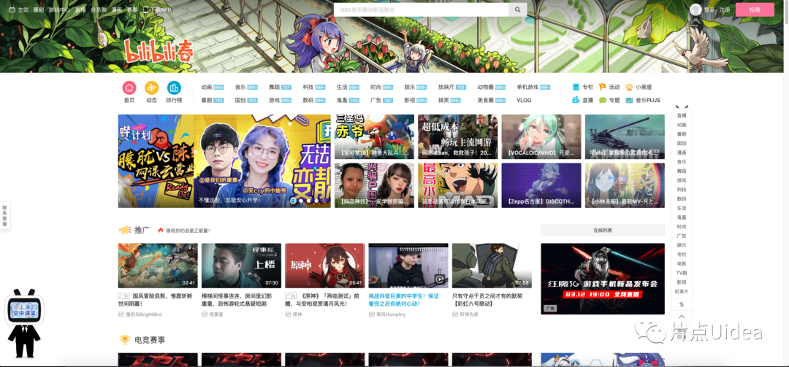Image resolution: width=789 pixels, height=367 pixels.
Task: Click the uploader icon beside 怪事屋
Action: point(205,314)
